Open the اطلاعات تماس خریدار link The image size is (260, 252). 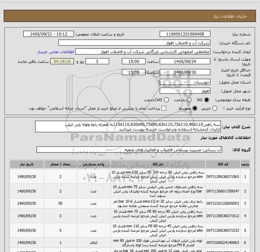click(56, 52)
